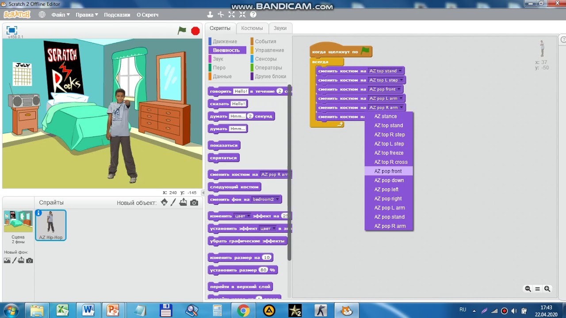This screenshot has width=566, height=318.
Task: Open the Подсказки menu item
Action: point(117,15)
